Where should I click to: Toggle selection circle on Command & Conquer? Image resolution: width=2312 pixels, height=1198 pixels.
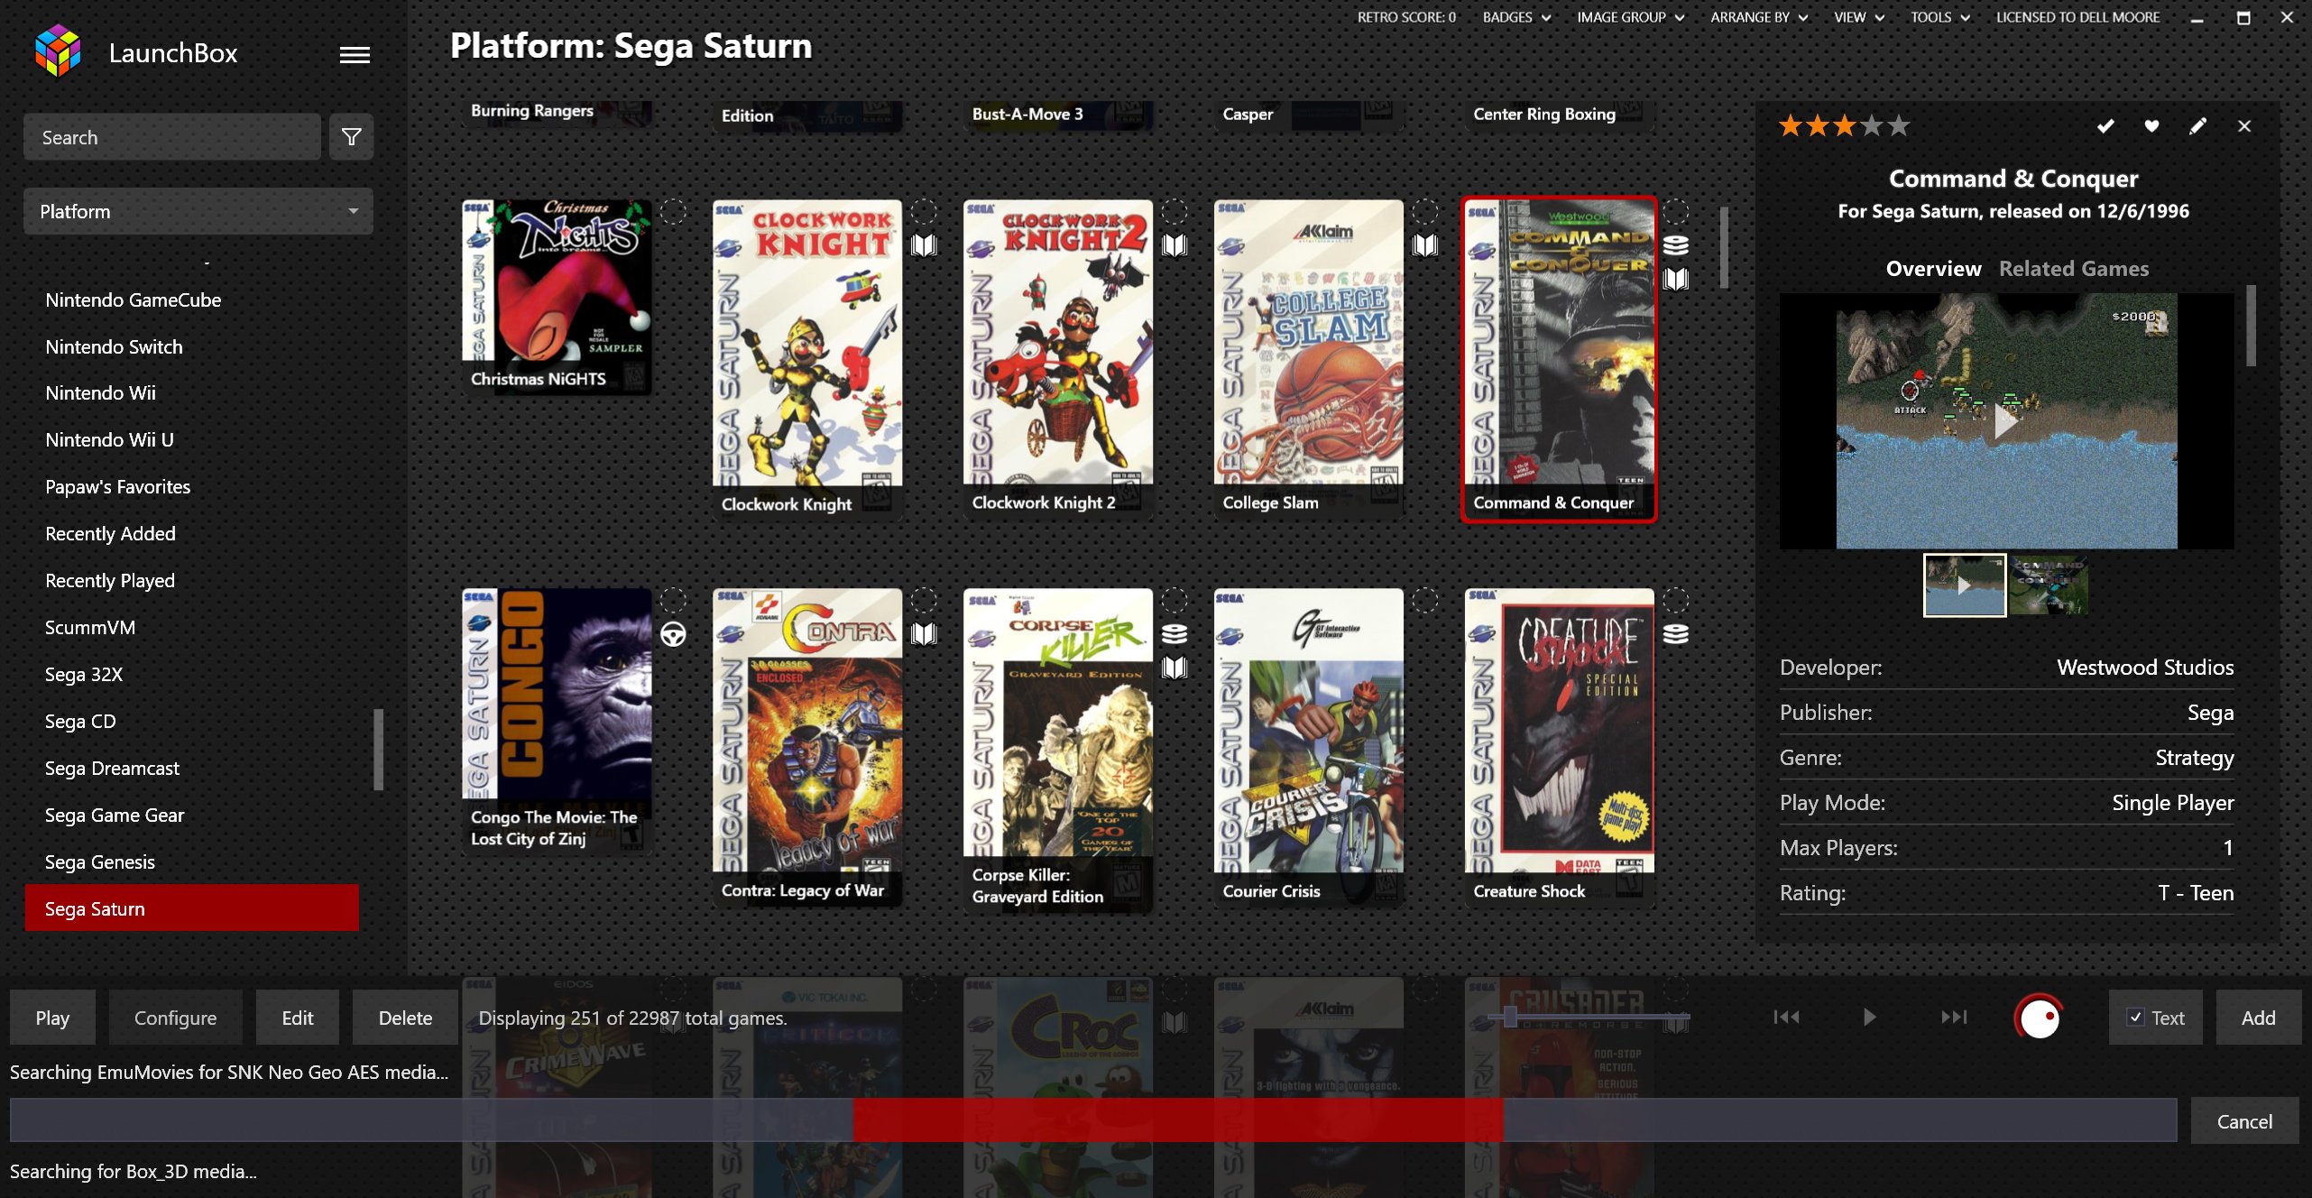click(1676, 212)
